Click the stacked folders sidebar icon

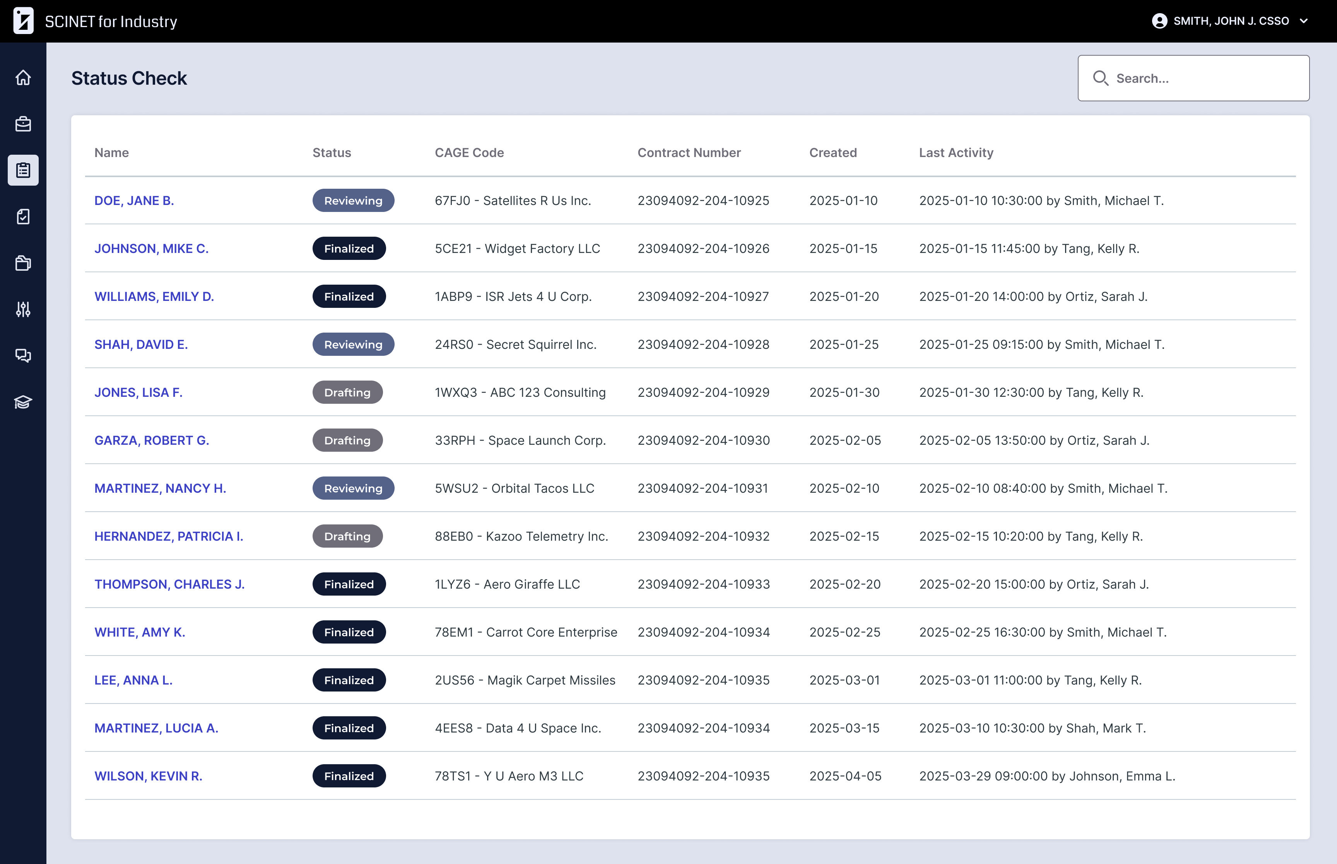23,263
